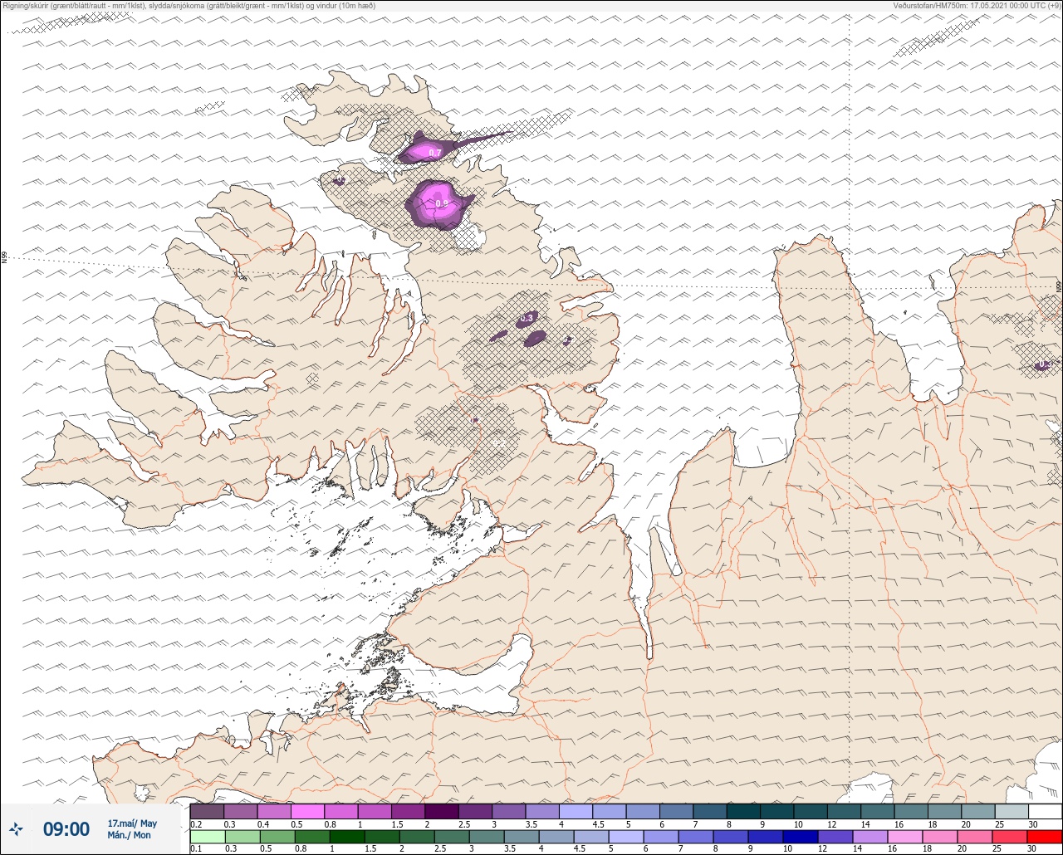Pick lower-row medium green swatch at 0.5
Viewport: 1063px width, 855px height.
pos(277,837)
